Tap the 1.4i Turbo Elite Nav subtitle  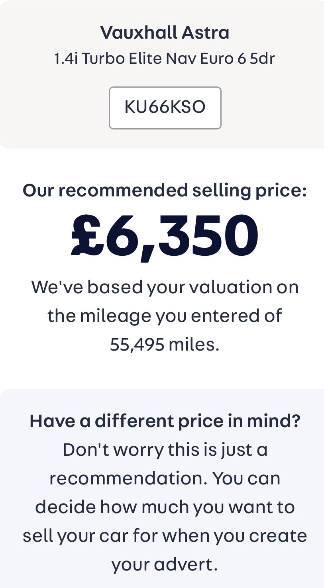(x=164, y=59)
